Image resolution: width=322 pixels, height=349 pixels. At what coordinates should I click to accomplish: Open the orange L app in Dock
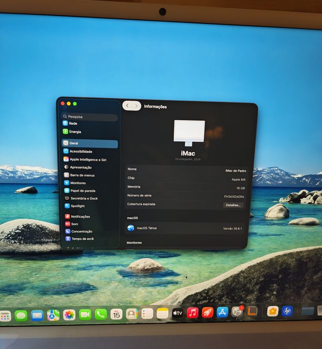[x=252, y=312]
